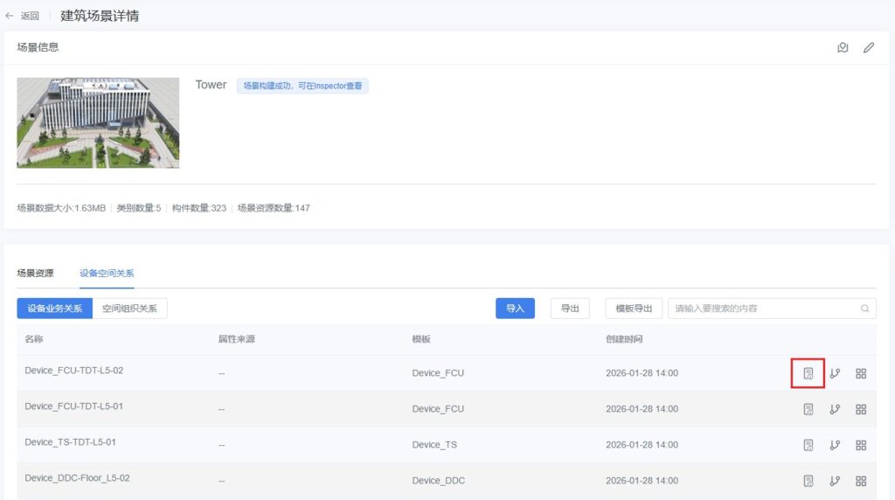Open document icon for Device_FCU-TDT-L5-02
Image resolution: width=895 pixels, height=500 pixels.
coord(808,373)
